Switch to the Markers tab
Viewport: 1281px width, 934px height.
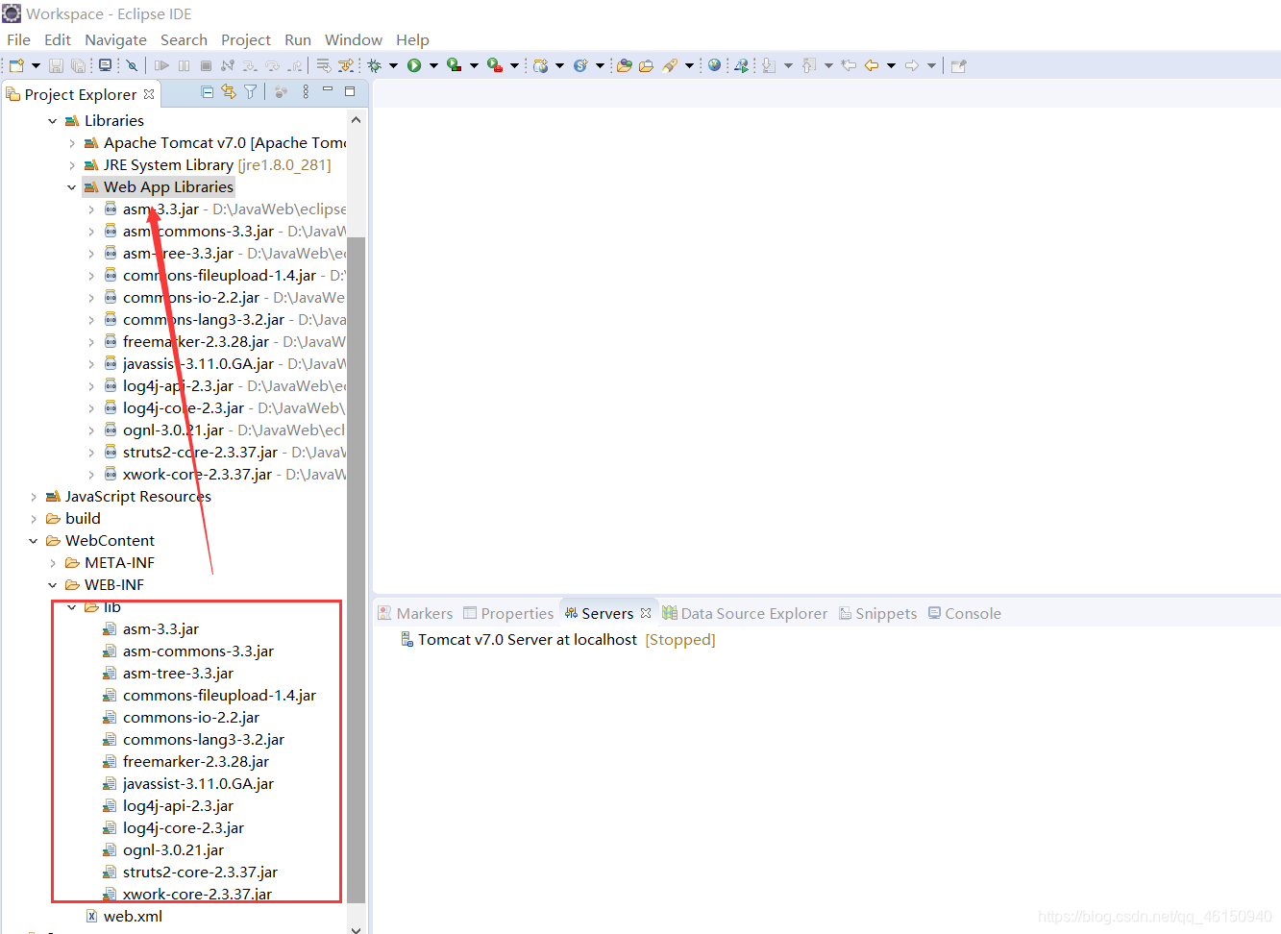pos(415,613)
